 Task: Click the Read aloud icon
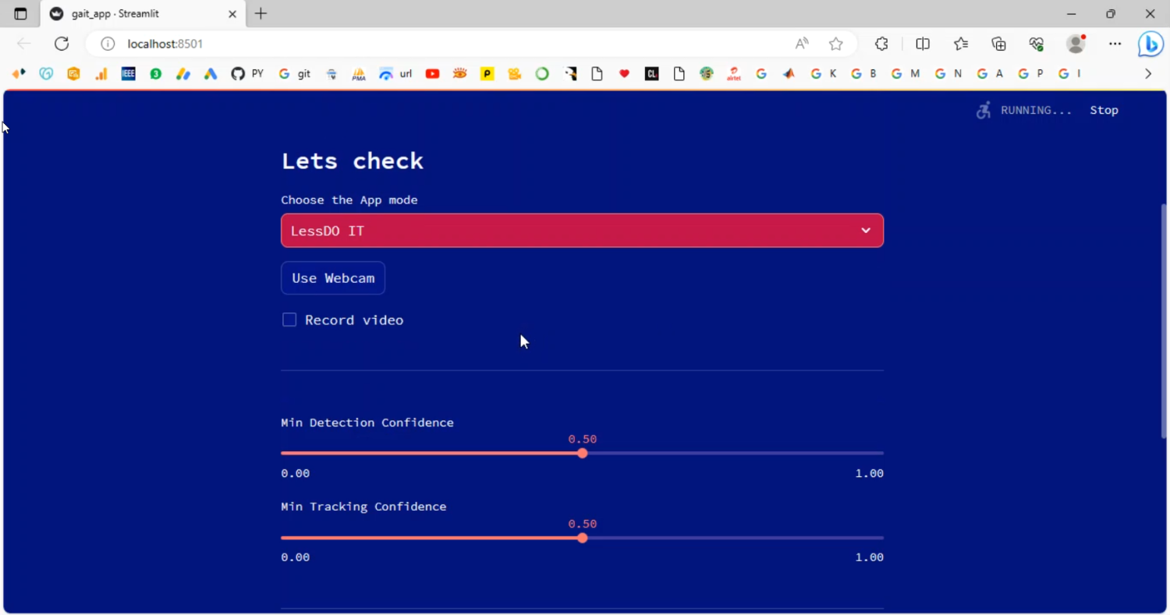pos(802,44)
